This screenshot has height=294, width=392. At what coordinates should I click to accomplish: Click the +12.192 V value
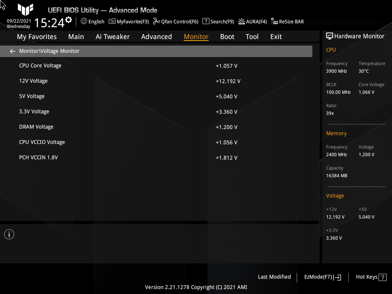pos(228,81)
